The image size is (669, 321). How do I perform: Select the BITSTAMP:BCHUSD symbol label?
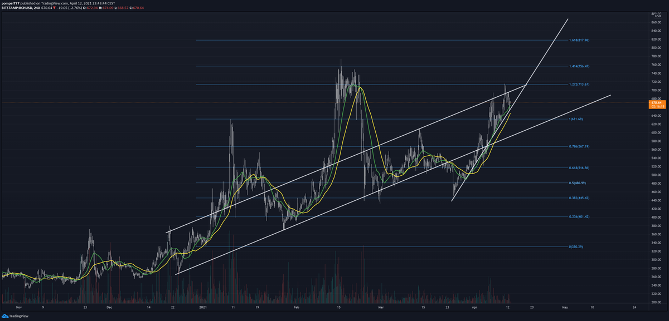17,8
